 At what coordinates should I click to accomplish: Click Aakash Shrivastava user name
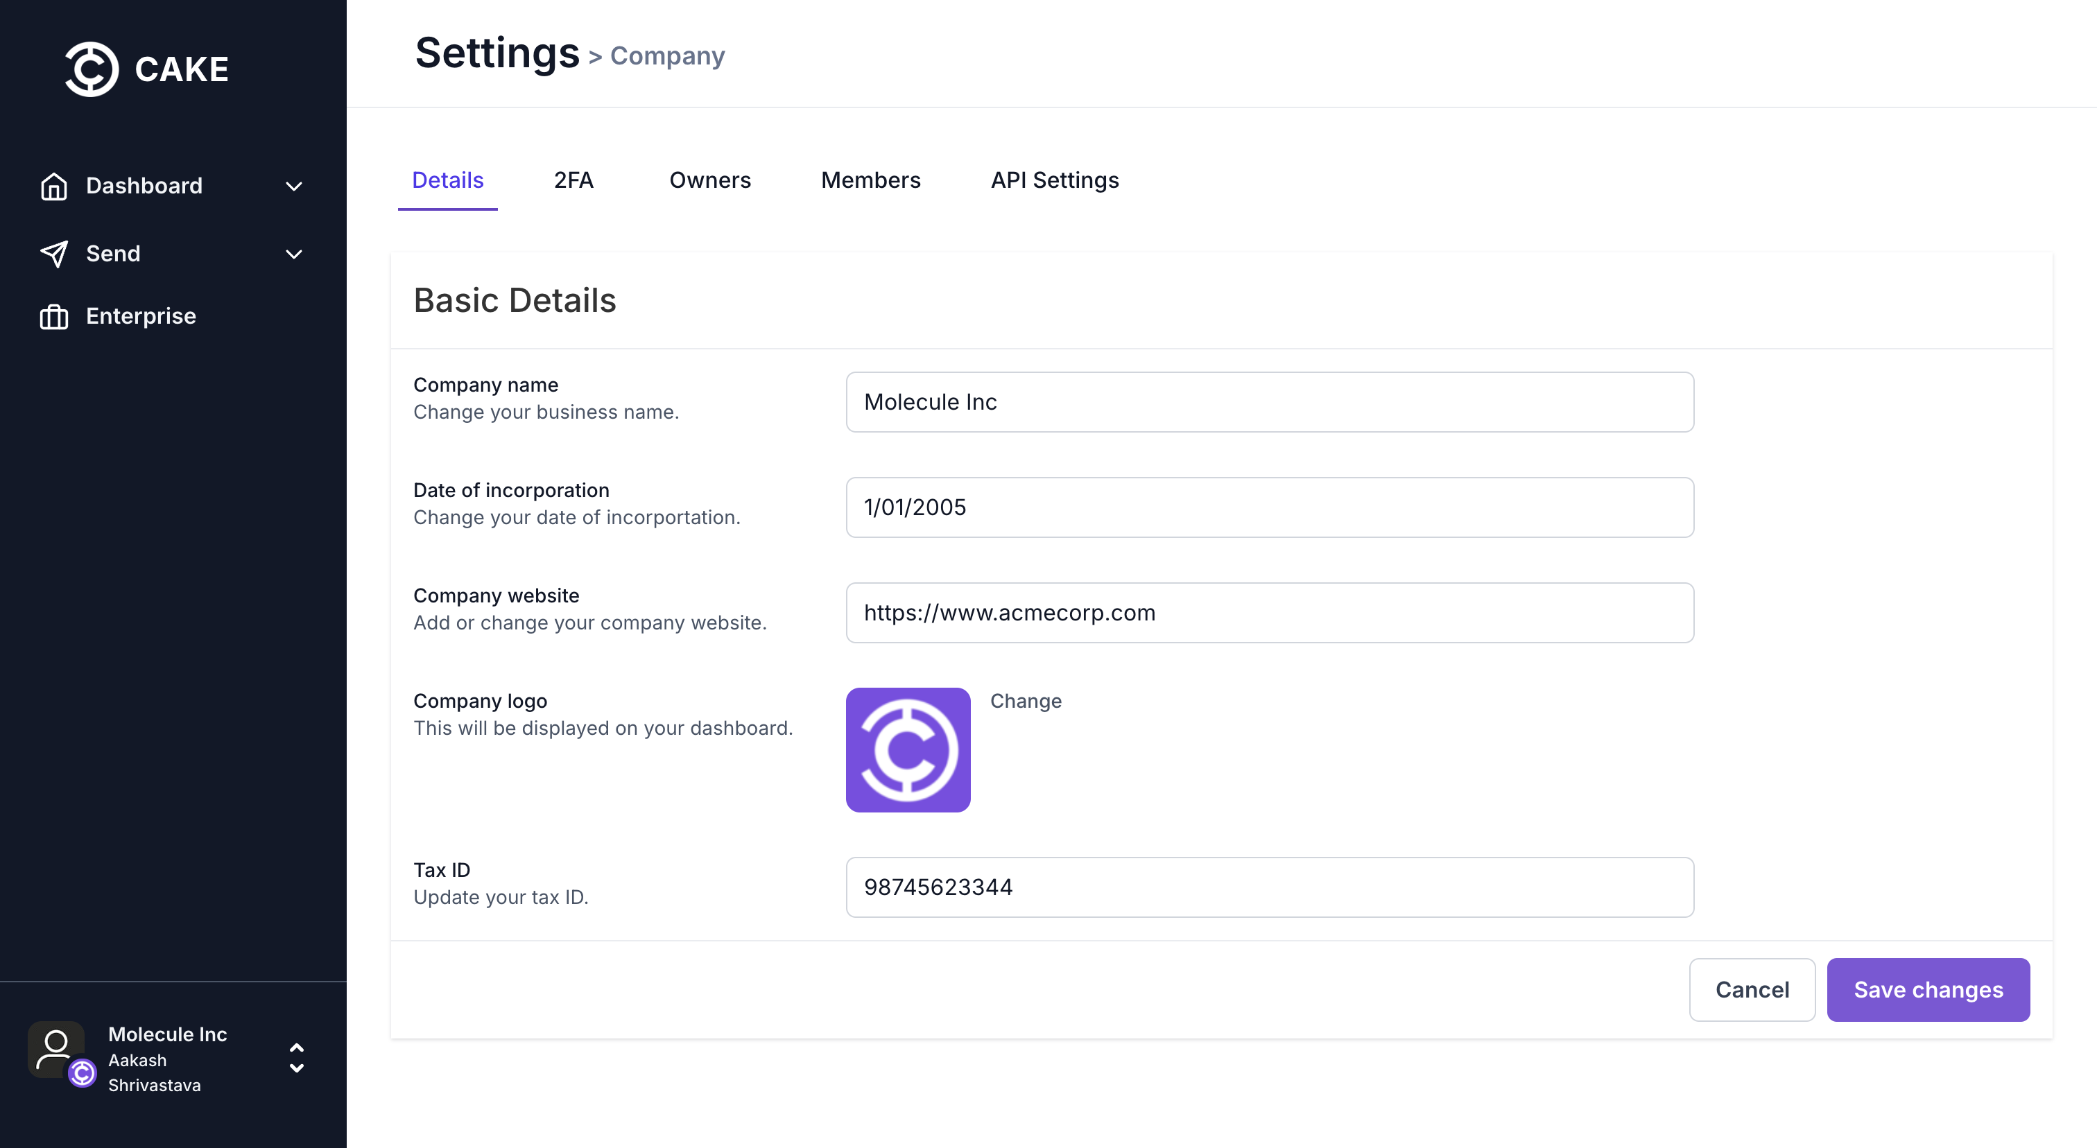[155, 1073]
